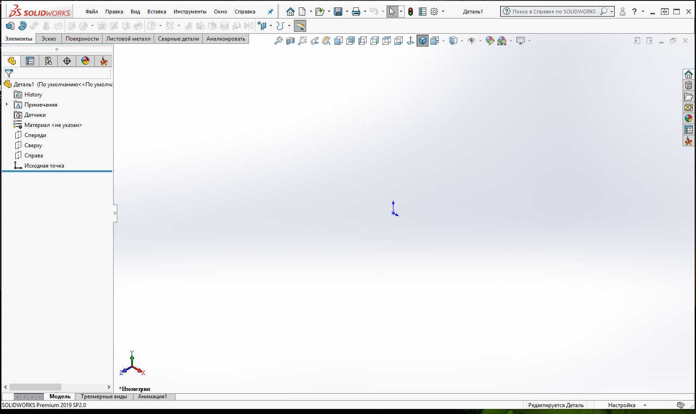Expand the Примечания tree node

tap(7, 105)
